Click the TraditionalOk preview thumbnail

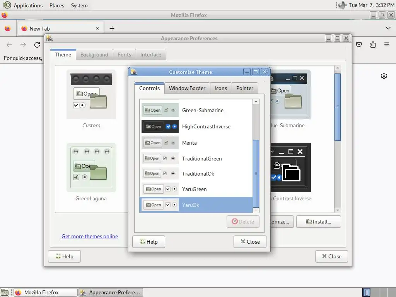click(x=160, y=174)
